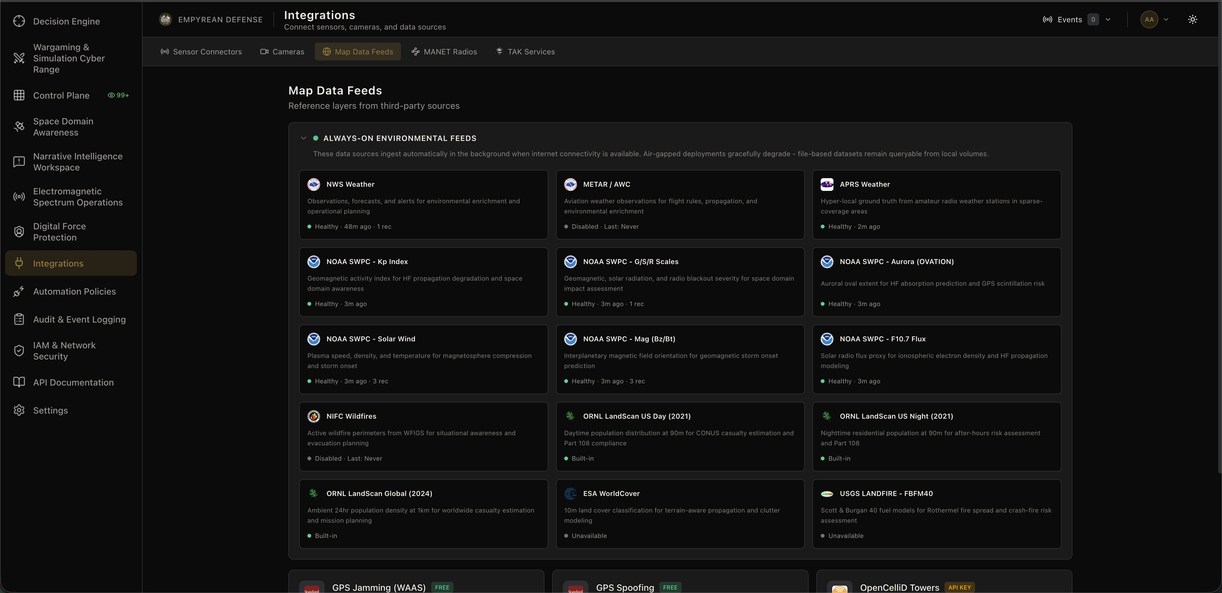Click the Automation Policies icon
The height and width of the screenshot is (593, 1222).
click(x=19, y=291)
